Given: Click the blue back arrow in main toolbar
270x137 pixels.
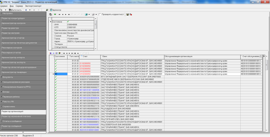Looking at the screenshot, I should [x=26, y=10].
